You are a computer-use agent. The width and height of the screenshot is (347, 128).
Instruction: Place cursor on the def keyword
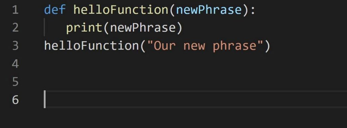coord(55,10)
